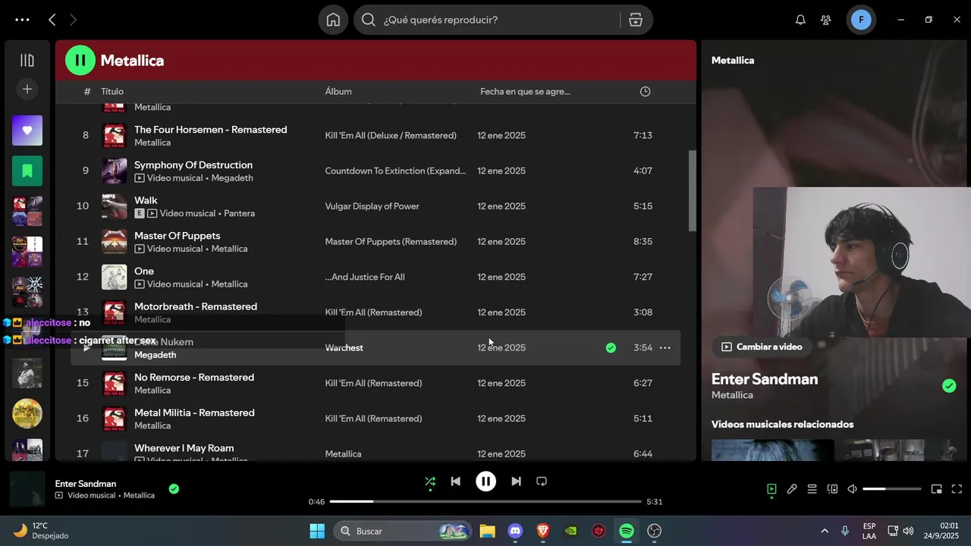Screen dimensions: 971x546
Task: Click now-playing album art in bottom bar
Action: click(27, 489)
